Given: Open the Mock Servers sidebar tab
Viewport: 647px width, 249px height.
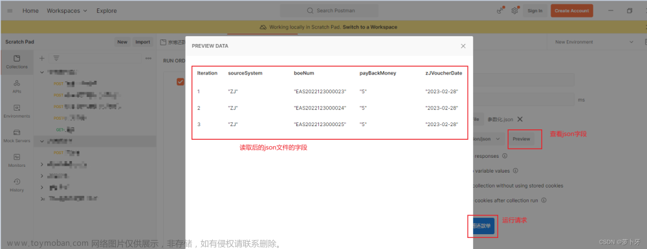Looking at the screenshot, I should (17, 136).
